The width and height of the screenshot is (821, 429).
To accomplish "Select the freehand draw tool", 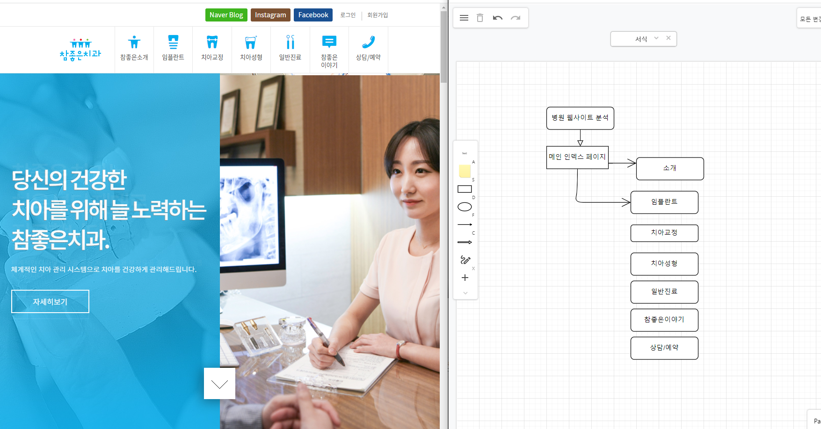I will 465,260.
